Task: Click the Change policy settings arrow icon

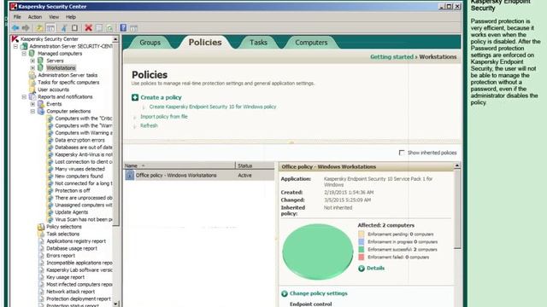Action: click(x=285, y=293)
